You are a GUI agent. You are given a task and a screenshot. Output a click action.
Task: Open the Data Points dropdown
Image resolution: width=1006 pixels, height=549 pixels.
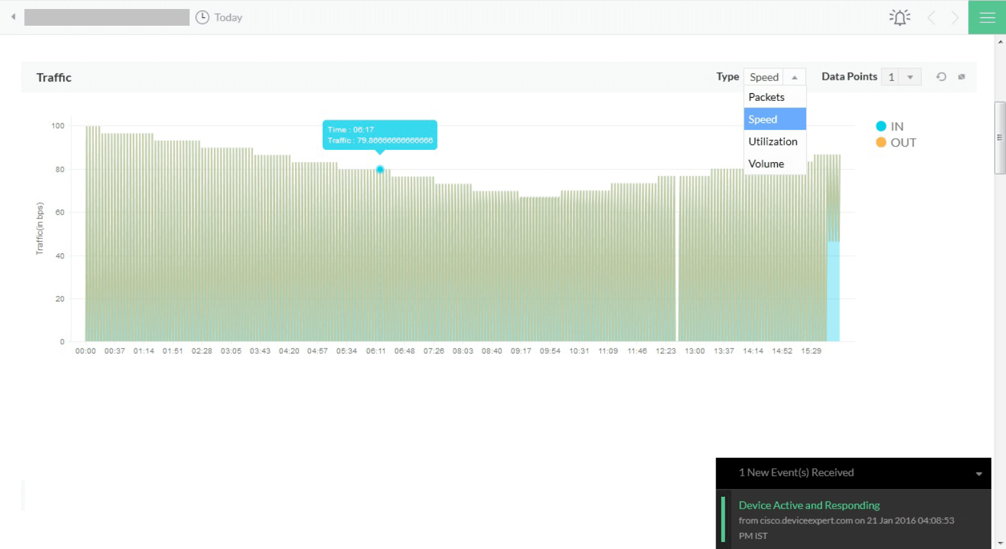pyautogui.click(x=910, y=76)
